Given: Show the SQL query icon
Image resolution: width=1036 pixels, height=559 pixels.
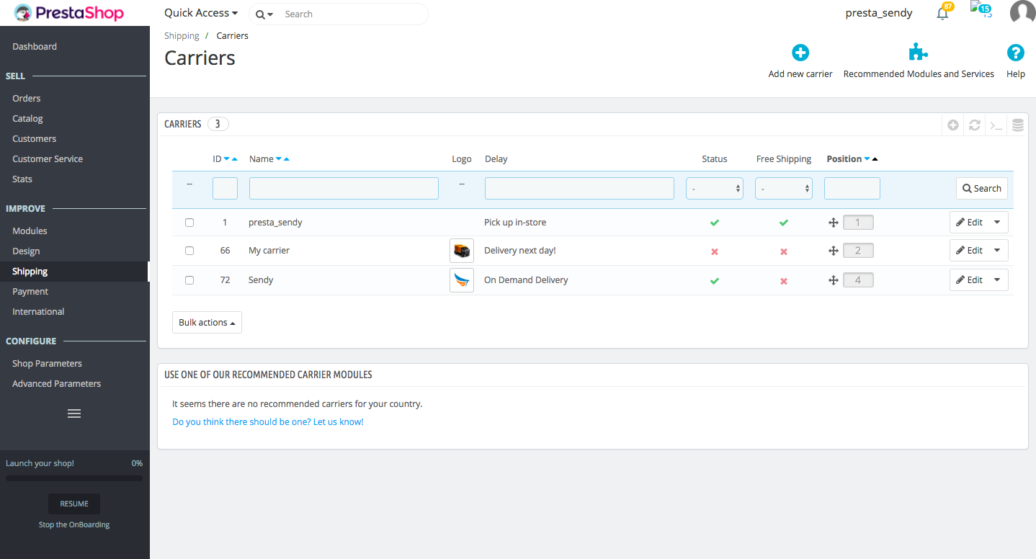Looking at the screenshot, I should tap(996, 125).
